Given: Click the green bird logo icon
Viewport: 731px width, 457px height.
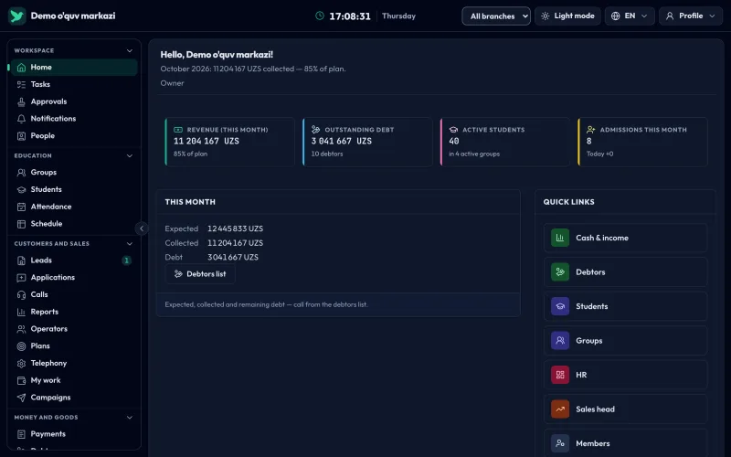Looking at the screenshot, I should 16,16.
